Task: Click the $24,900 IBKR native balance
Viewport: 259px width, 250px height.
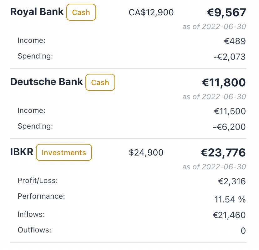Action: tap(146, 153)
